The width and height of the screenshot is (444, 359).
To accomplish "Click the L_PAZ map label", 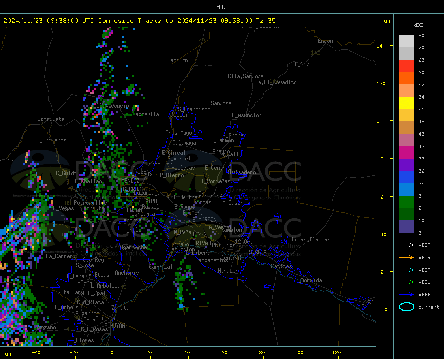I will [x=366, y=302].
